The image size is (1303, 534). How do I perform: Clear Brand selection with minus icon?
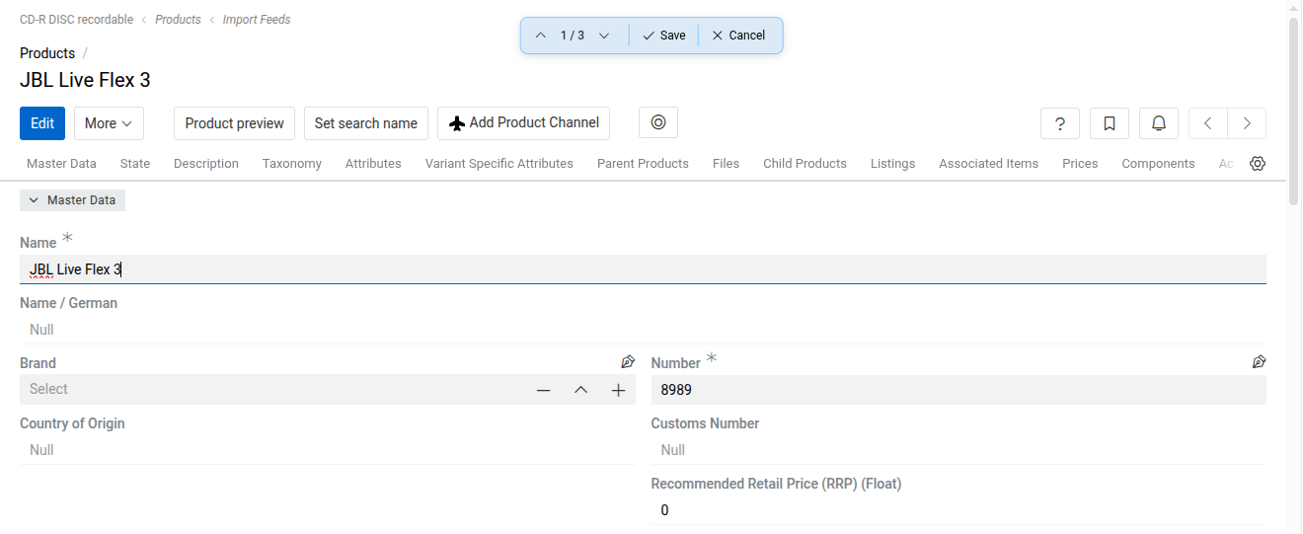543,391
